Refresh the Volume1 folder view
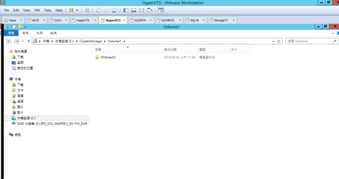Image resolution: width=339 pixels, height=179 pixels. point(279,41)
